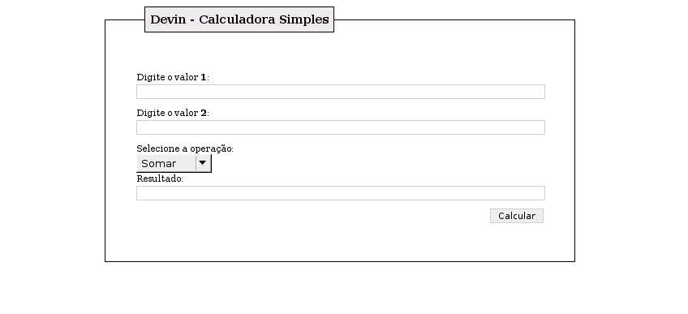This screenshot has width=688, height=314.
Task: Open the Somar operation combo box
Action: [x=174, y=163]
